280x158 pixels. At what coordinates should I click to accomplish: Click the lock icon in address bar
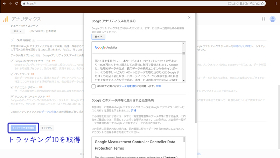click(x=24, y=4)
